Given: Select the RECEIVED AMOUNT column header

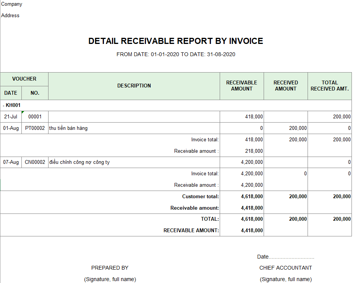Looking at the screenshot, I should click(x=285, y=86).
